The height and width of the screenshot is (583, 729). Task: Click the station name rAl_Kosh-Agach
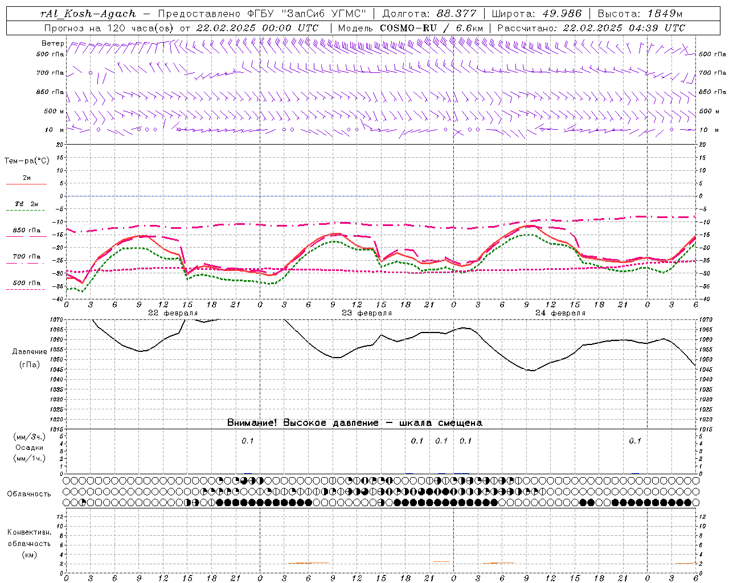pos(88,14)
